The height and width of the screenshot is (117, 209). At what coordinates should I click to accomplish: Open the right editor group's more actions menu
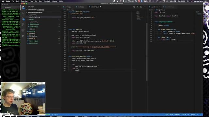pos(200,7)
